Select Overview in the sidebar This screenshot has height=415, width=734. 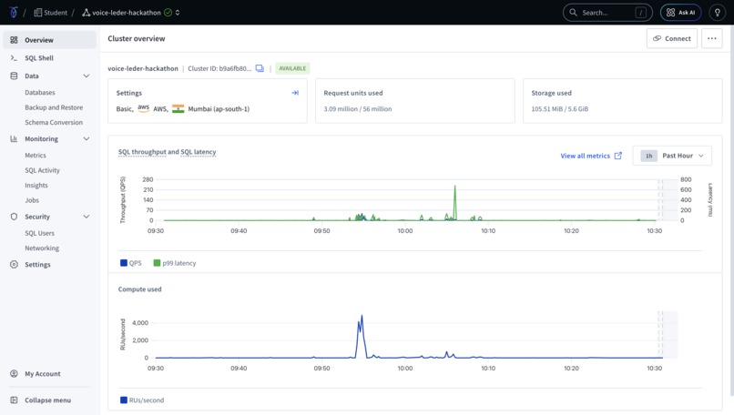coord(49,40)
